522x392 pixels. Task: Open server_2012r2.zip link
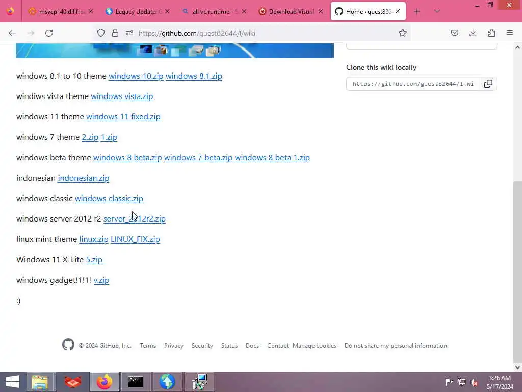[135, 218]
